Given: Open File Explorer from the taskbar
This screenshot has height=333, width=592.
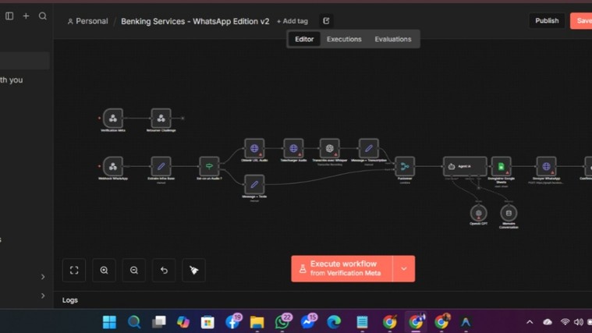Looking at the screenshot, I should [x=257, y=322].
